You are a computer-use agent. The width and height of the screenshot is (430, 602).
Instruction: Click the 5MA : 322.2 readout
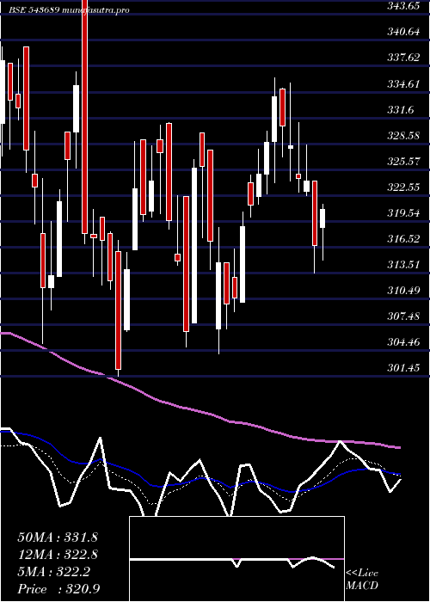tap(54, 572)
